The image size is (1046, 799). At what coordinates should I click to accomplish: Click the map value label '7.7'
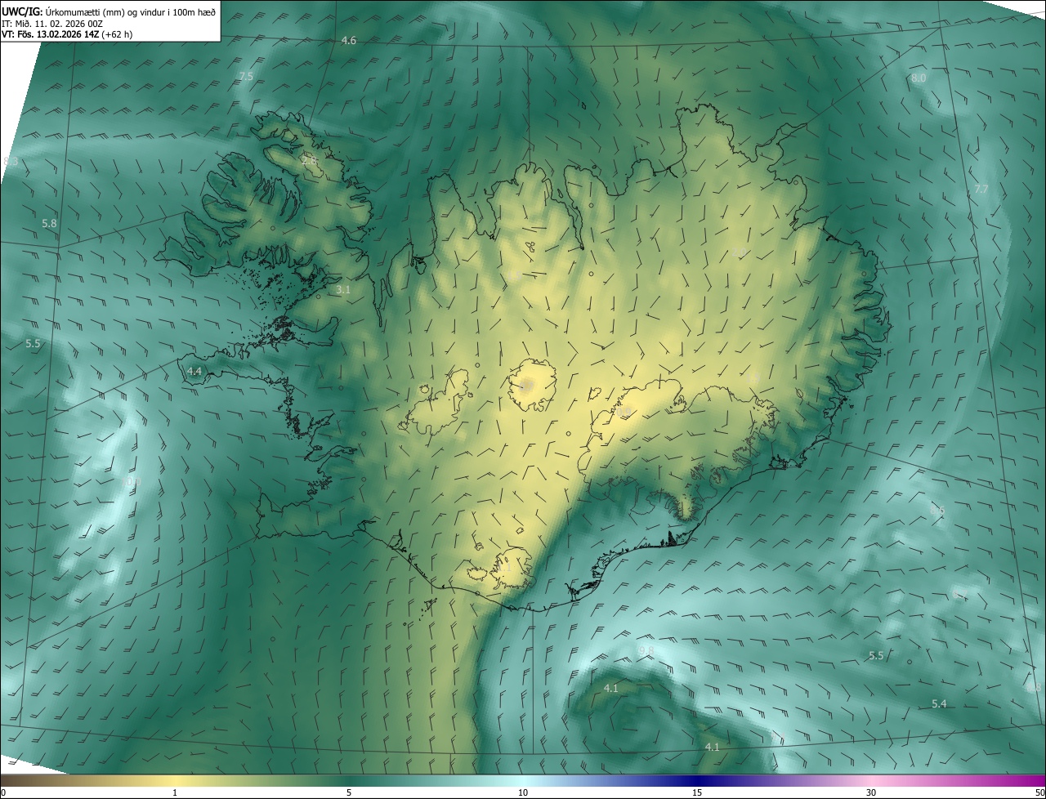click(x=981, y=189)
